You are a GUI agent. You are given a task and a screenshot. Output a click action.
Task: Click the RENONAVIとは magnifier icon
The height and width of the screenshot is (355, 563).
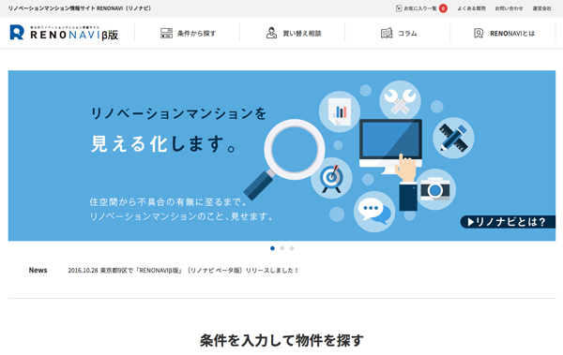coord(479,34)
